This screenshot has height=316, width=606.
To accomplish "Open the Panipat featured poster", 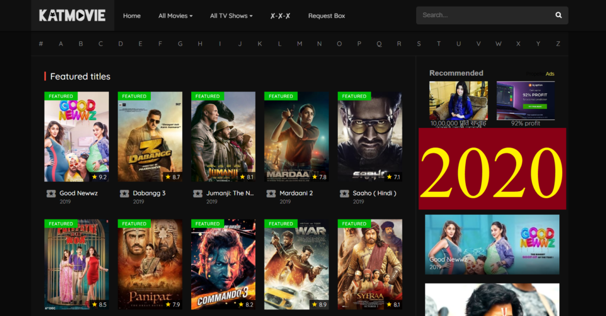I will tap(150, 265).
